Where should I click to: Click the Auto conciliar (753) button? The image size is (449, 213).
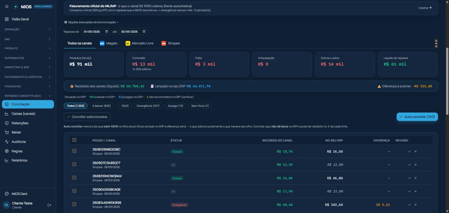tap(417, 117)
